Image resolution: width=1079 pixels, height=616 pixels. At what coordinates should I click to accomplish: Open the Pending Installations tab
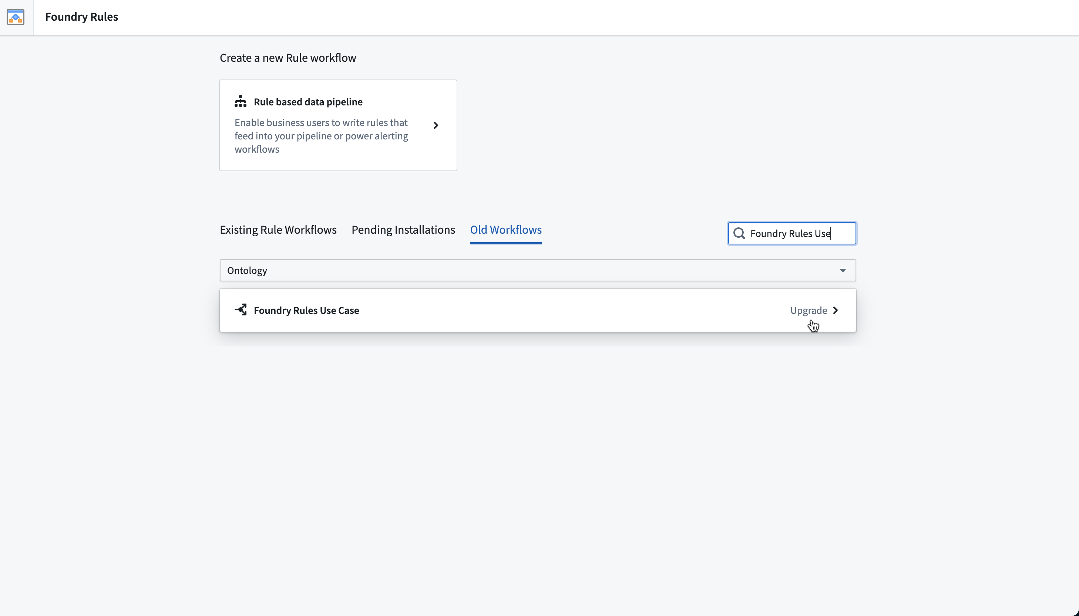403,230
